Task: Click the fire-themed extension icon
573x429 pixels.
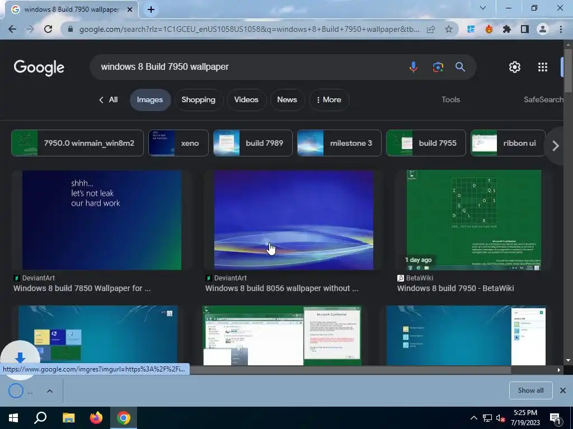Action: click(x=489, y=29)
